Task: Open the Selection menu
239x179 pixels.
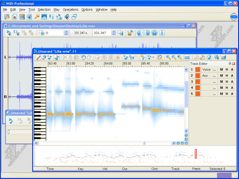Action: click(44, 10)
